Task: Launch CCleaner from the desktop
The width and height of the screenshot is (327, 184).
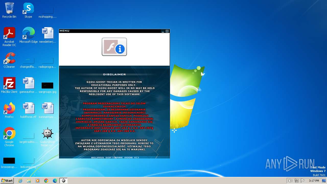Action: click(9, 60)
